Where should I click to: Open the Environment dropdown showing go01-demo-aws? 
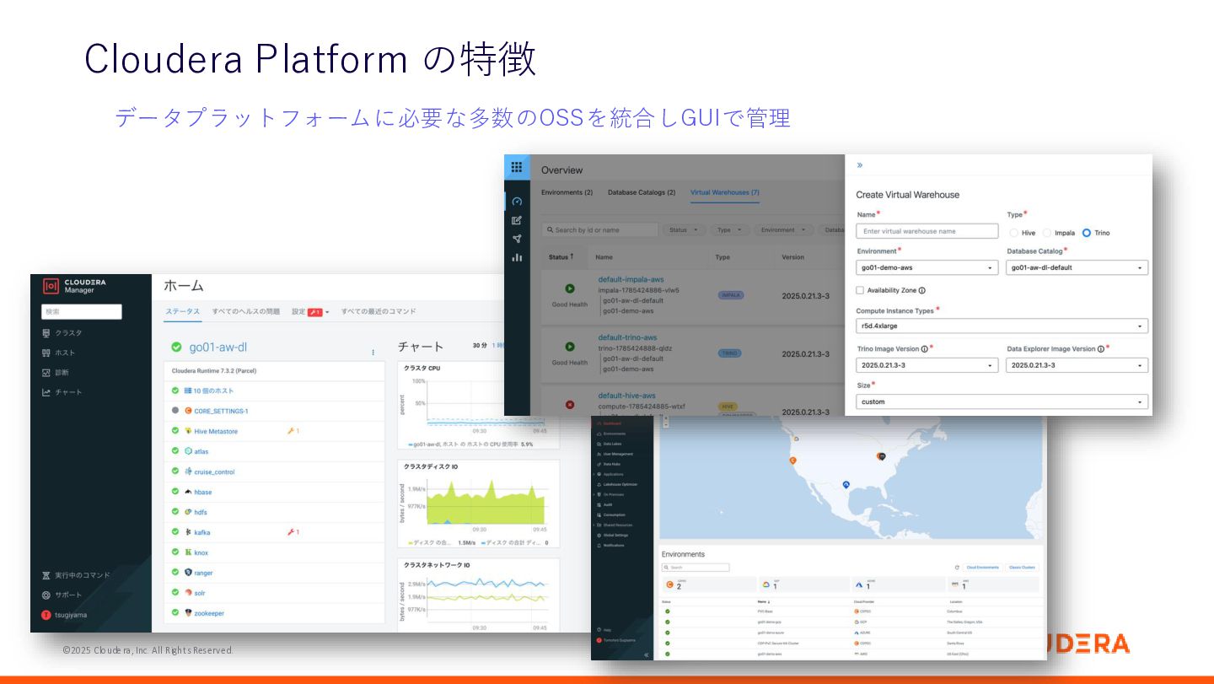click(x=927, y=267)
